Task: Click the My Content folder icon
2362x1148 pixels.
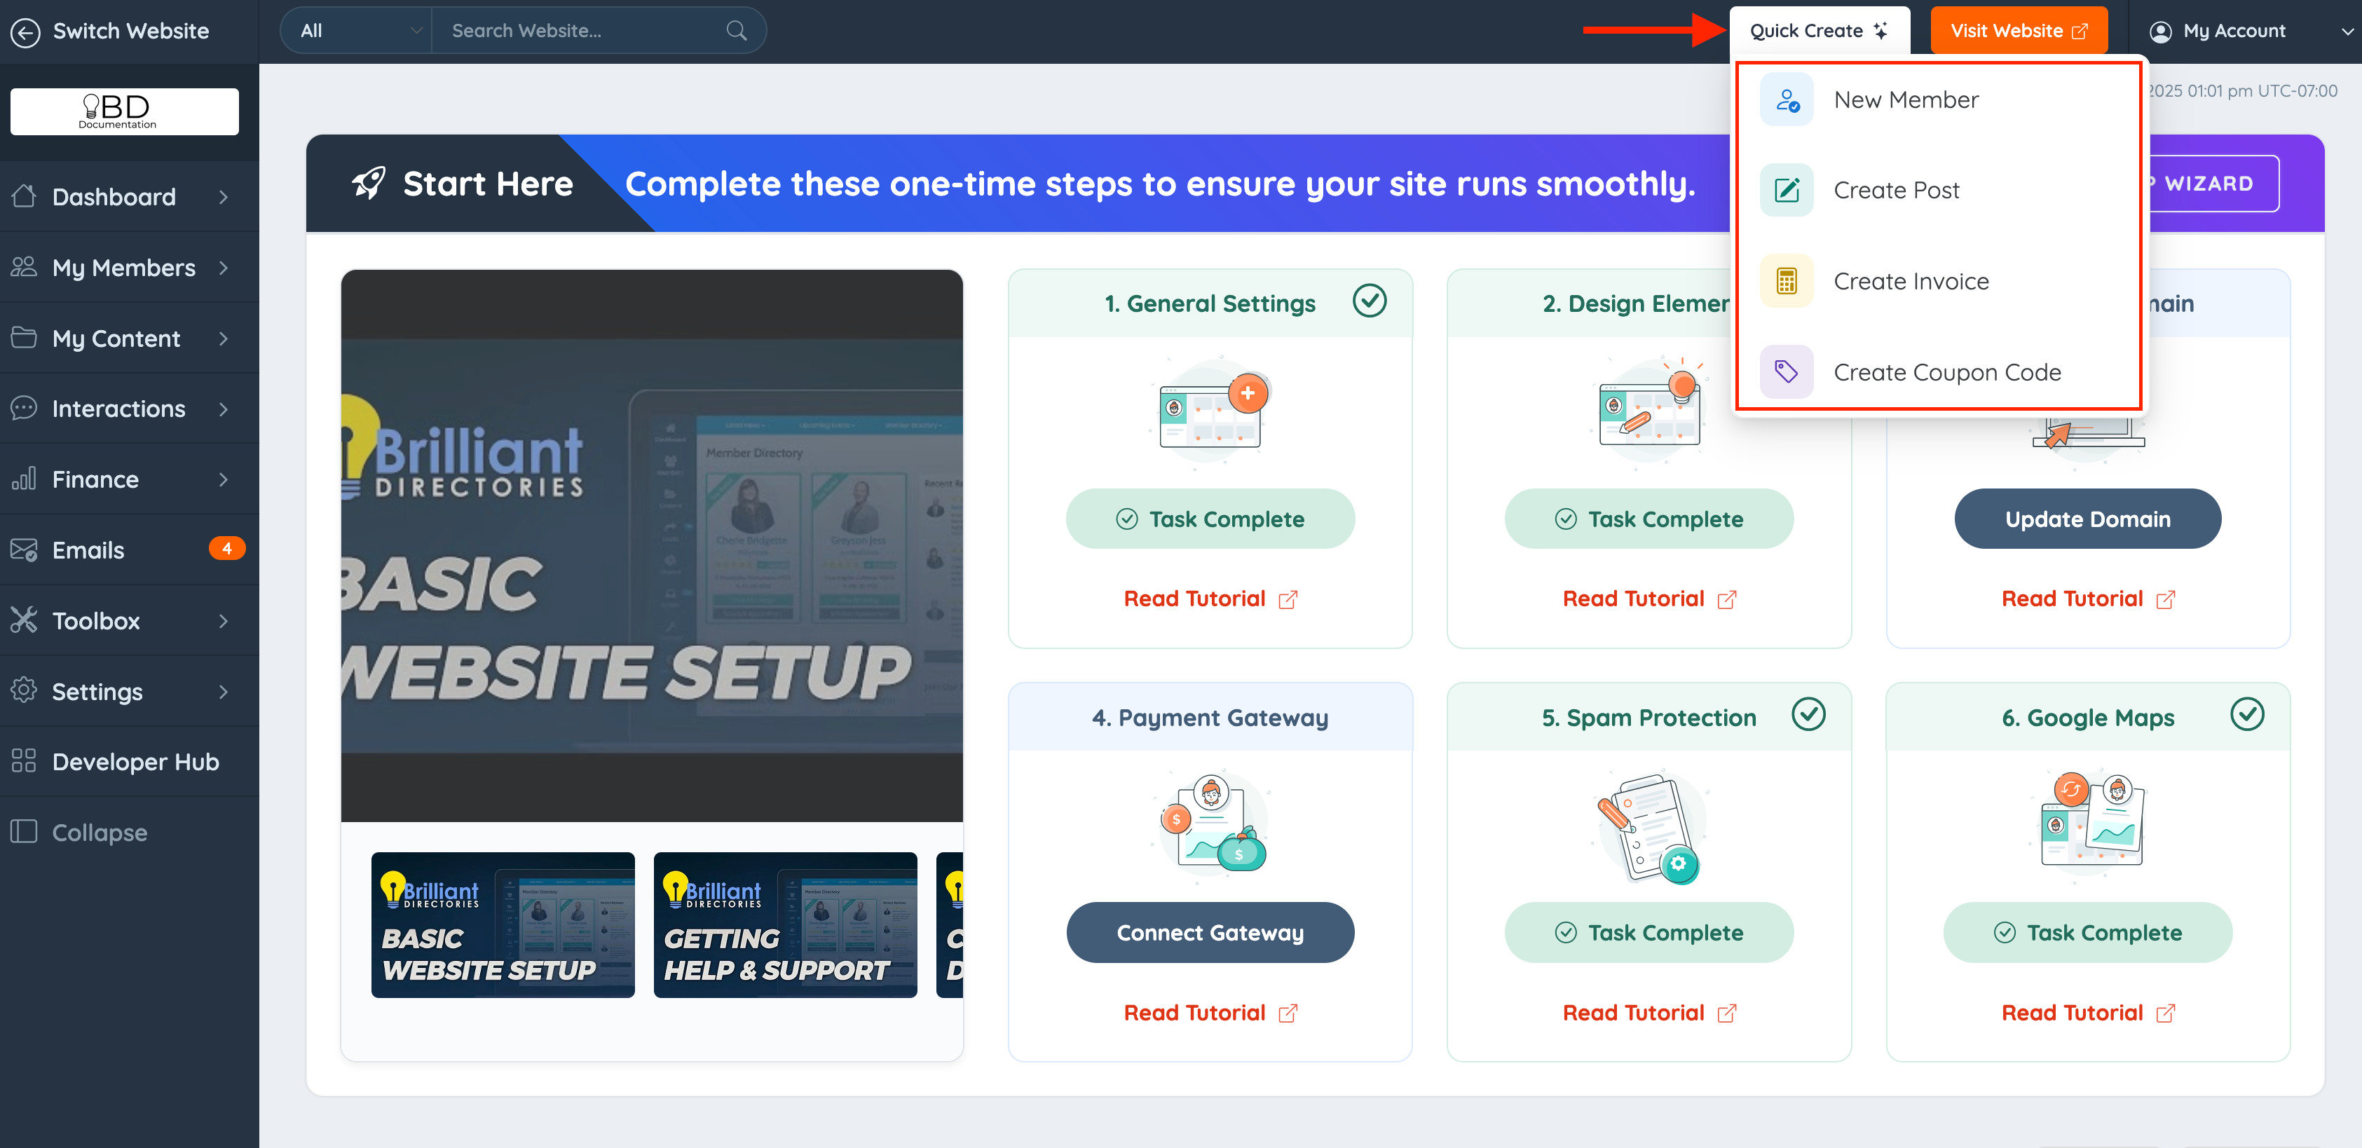Action: coord(24,336)
